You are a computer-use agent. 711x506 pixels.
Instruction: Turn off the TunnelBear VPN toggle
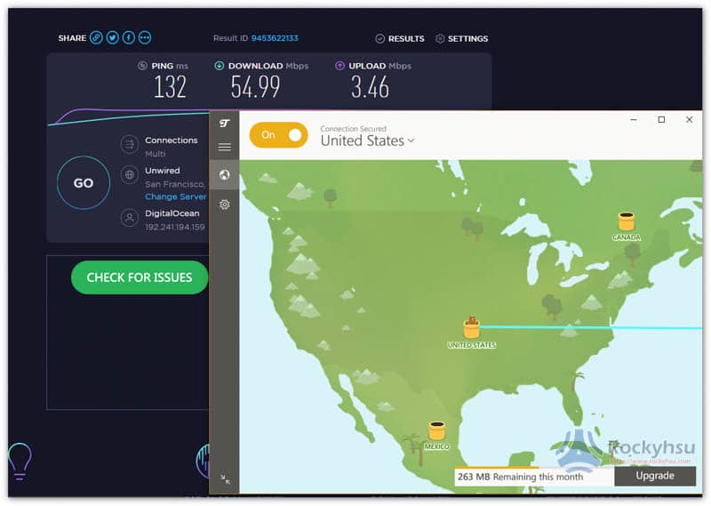[278, 135]
